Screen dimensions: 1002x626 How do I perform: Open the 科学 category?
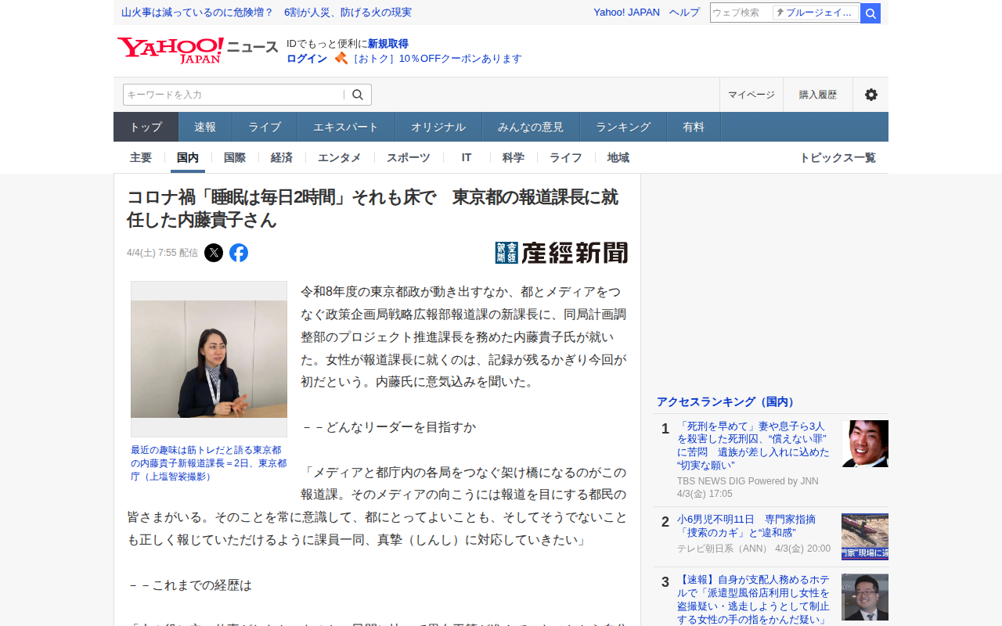514,157
